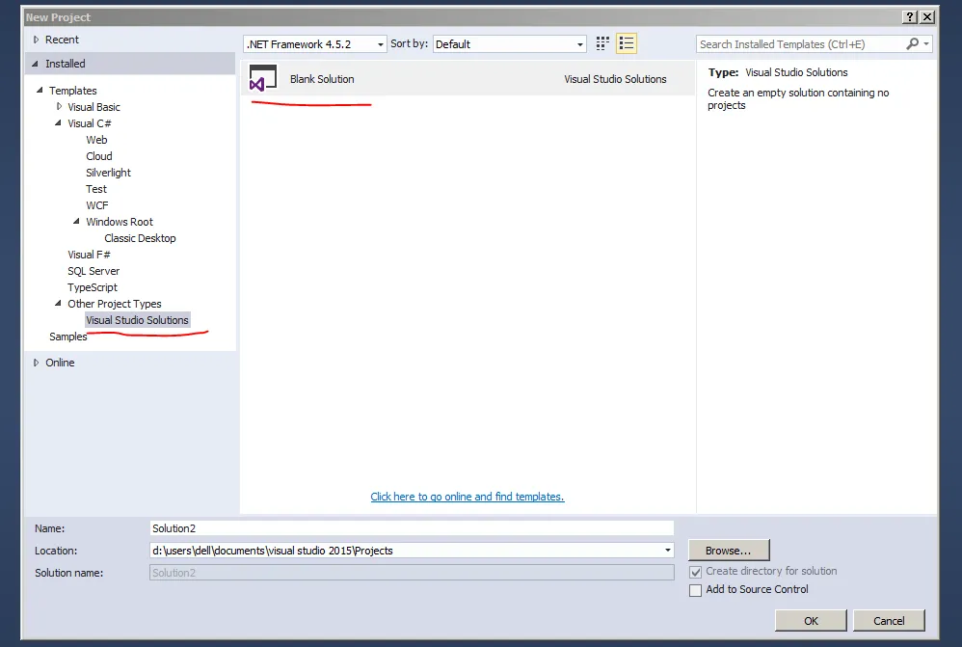This screenshot has height=647, width=962.
Task: Click the disabled Solution name field
Action: (412, 573)
